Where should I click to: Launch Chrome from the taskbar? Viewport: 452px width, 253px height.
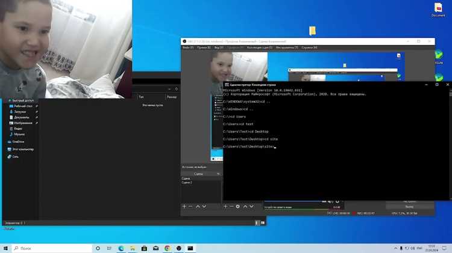tap(167, 248)
